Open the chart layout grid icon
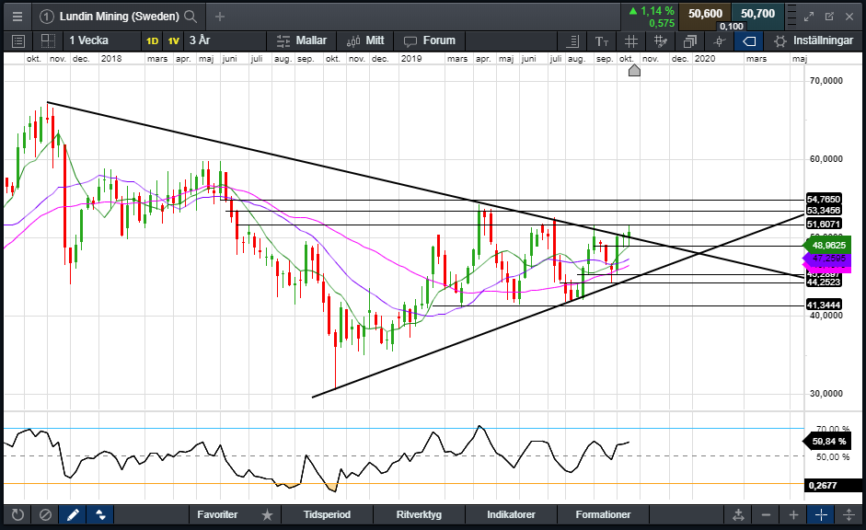 (49, 40)
